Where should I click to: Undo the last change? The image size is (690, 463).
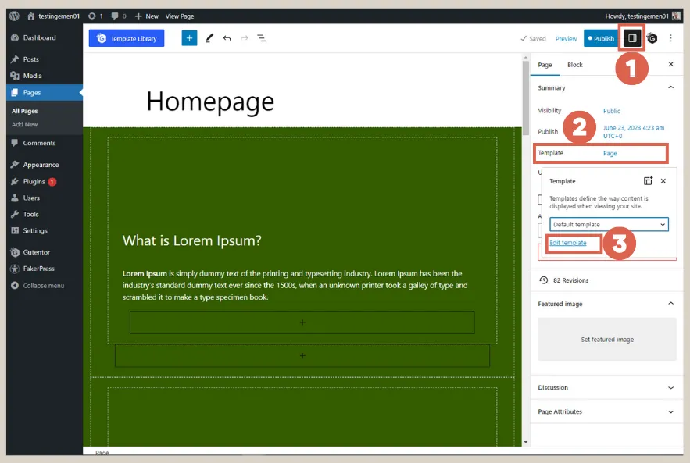tap(226, 37)
